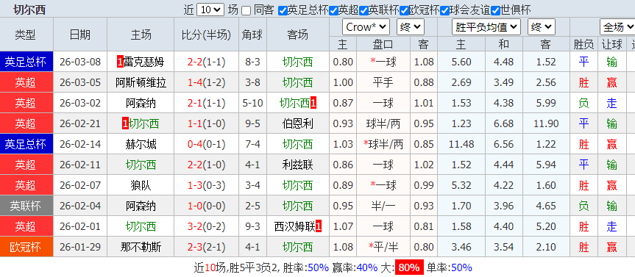Screen dimensions: 635x277
Task: Click handicap 半/一 on 26-02-04 row
Action: 383,206
